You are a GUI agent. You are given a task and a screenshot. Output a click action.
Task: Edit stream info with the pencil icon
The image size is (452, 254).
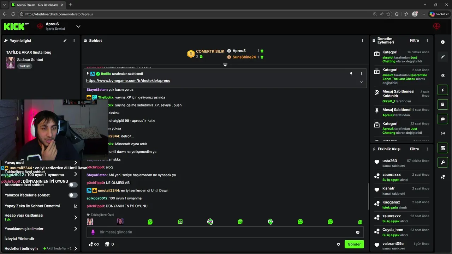pos(65,41)
